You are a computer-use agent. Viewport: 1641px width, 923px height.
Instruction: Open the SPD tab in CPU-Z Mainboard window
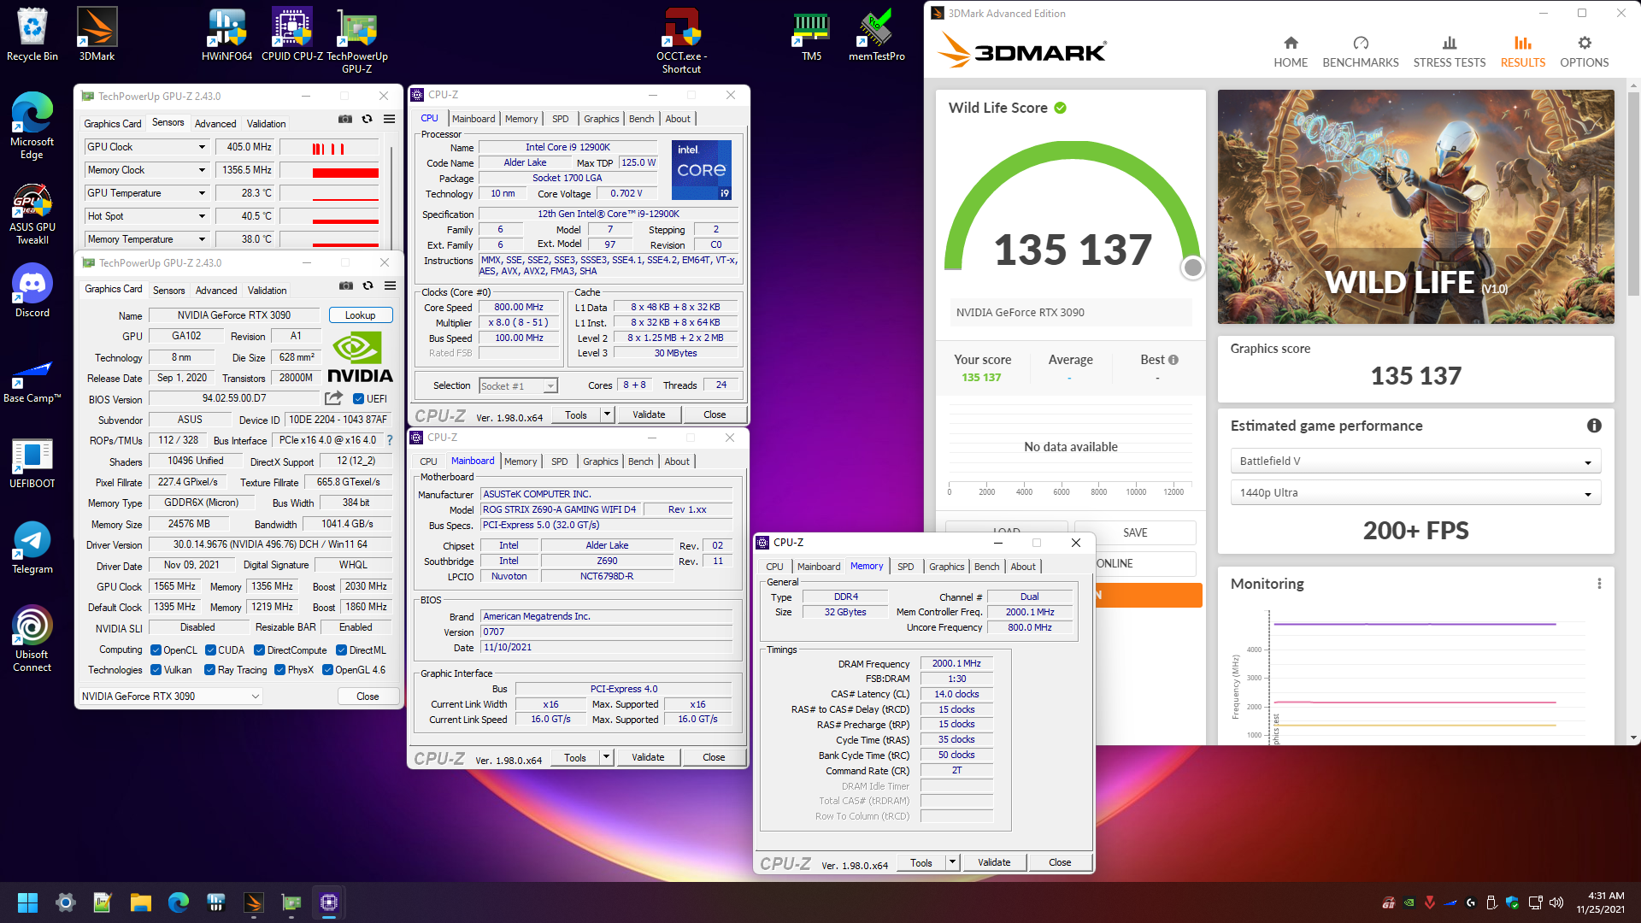(x=559, y=461)
